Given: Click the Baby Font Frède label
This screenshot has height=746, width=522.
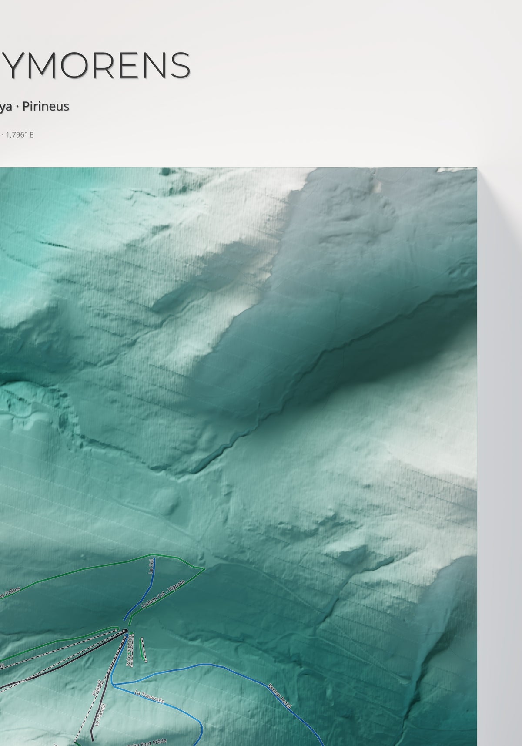Looking at the screenshot, I should [147, 742].
